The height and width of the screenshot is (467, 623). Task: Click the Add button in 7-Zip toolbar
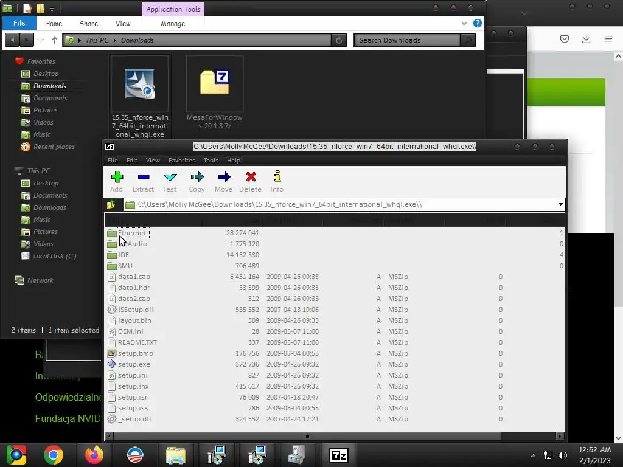tap(116, 181)
